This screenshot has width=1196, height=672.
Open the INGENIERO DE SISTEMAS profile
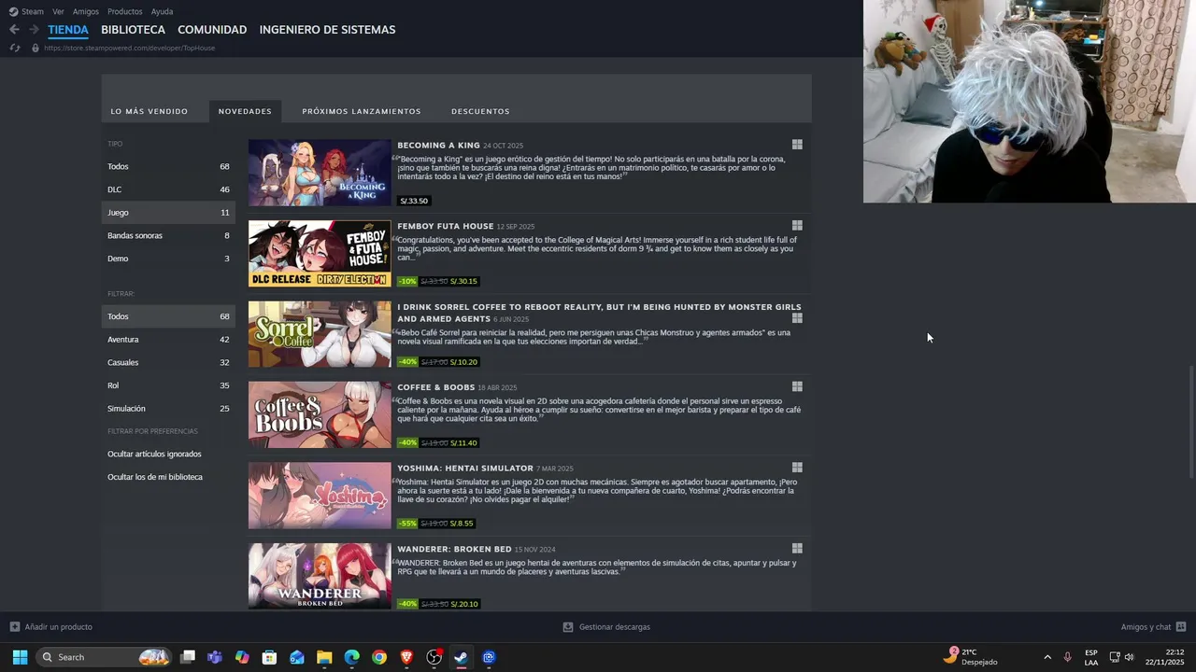point(327,30)
